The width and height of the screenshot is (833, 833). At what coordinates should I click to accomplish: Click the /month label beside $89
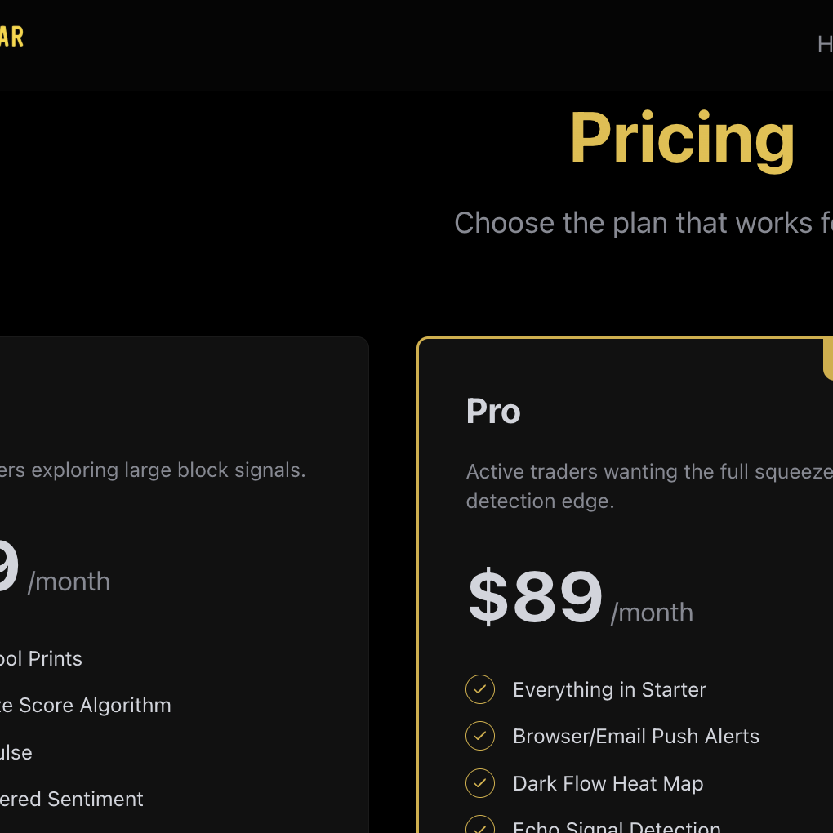click(652, 612)
